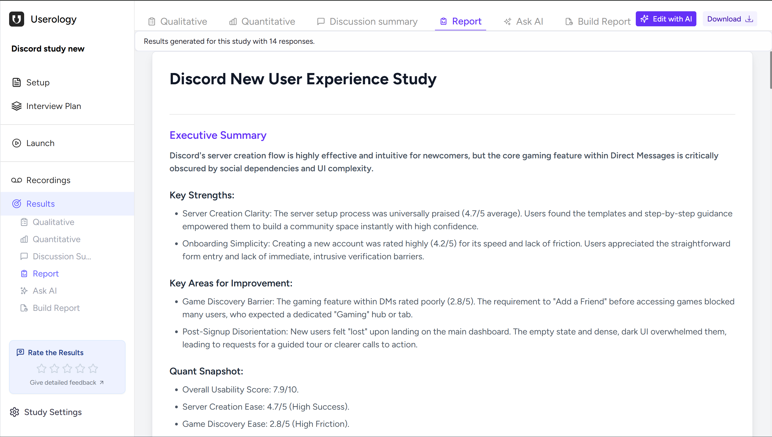Select the first rating star
Image resolution: width=772 pixels, height=437 pixels.
pos(42,369)
